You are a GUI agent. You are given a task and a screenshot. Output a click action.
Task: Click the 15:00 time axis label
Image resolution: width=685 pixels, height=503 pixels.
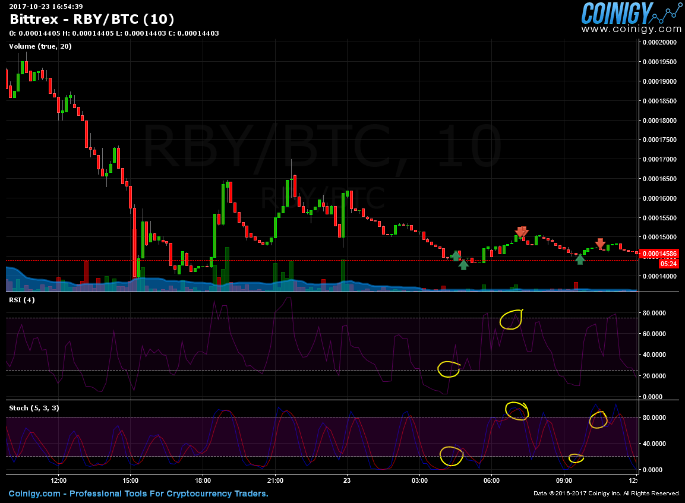(x=131, y=480)
